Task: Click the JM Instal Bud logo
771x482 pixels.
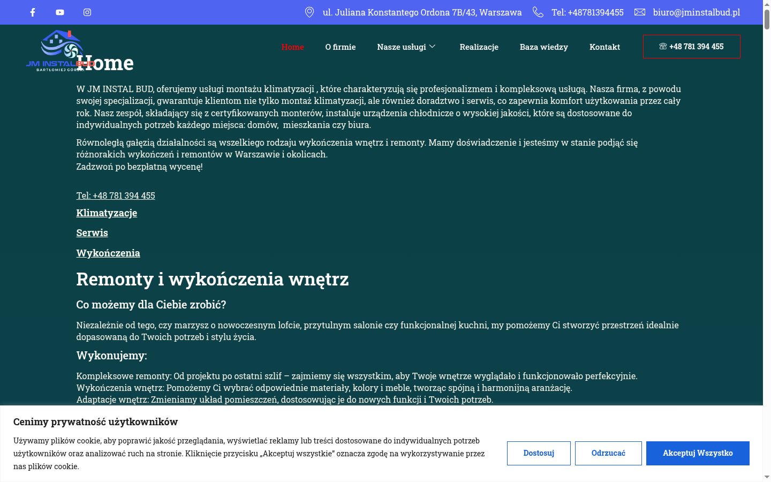Action: (x=61, y=51)
